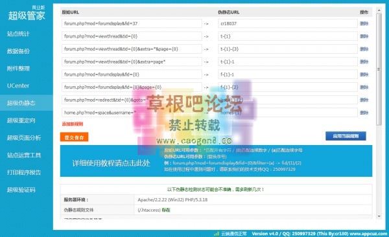This screenshot has height=237, width=389.
Task: Open 站点运营工具 in the sidebar
Action: [x=24, y=155]
